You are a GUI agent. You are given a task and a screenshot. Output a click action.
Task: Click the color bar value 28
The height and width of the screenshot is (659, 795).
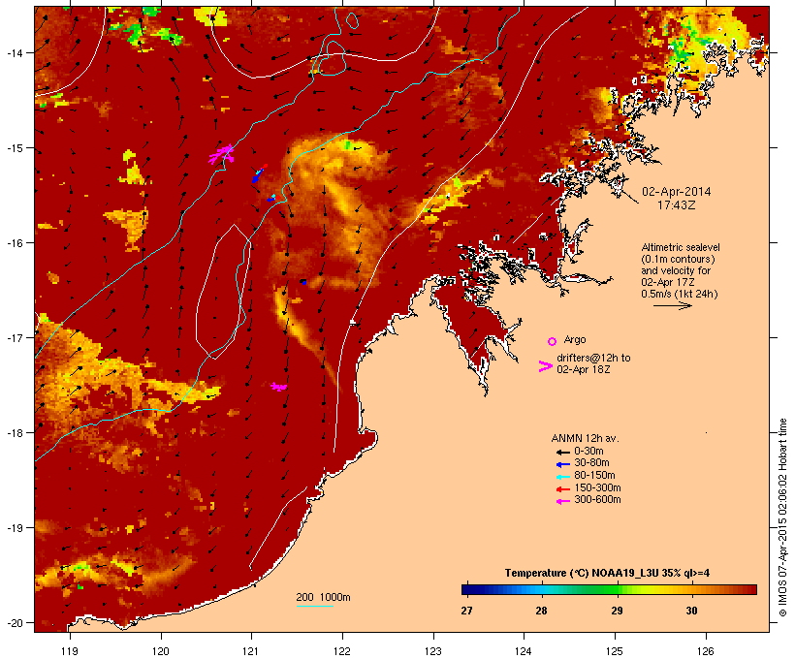542,611
